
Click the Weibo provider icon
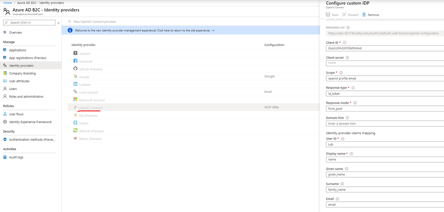pyautogui.click(x=75, y=138)
